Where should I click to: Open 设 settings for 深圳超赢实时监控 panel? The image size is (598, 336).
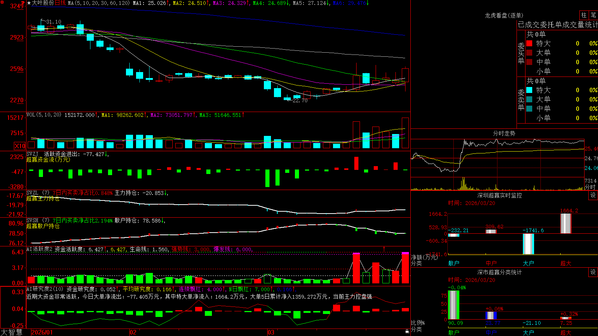point(593,195)
